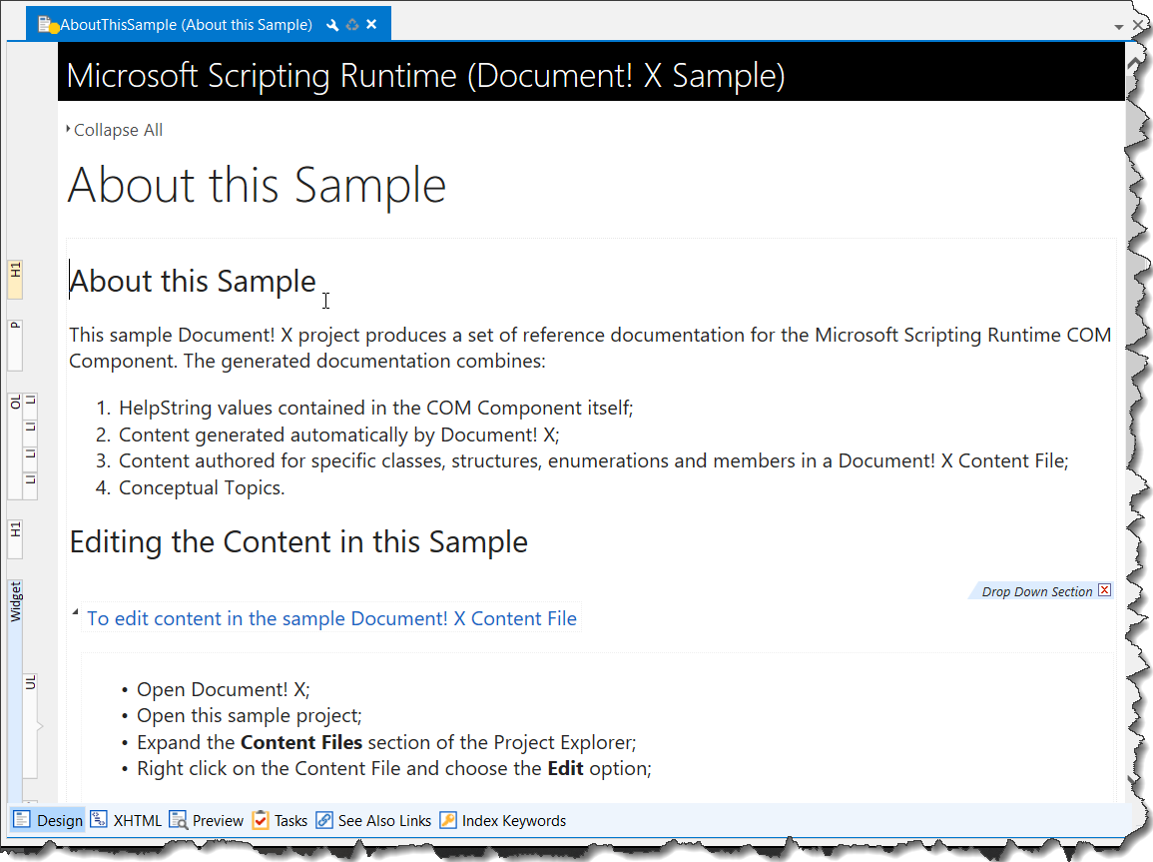
Task: Click the Index Keywords key icon
Action: pyautogui.click(x=448, y=819)
